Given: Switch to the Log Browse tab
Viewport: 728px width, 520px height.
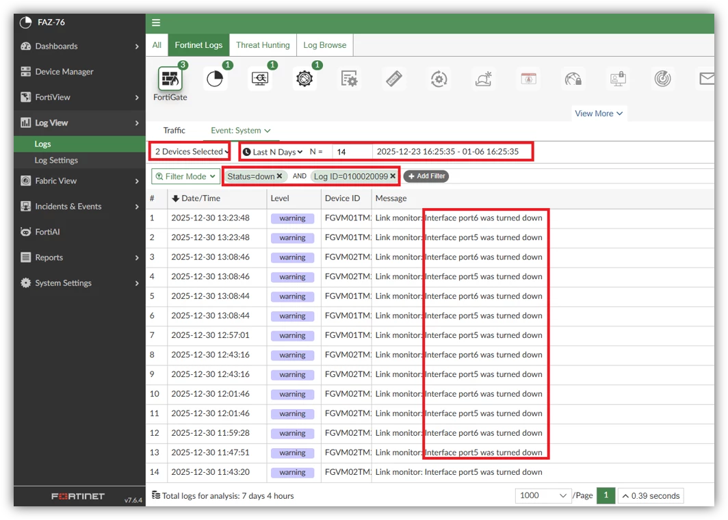Looking at the screenshot, I should point(324,45).
